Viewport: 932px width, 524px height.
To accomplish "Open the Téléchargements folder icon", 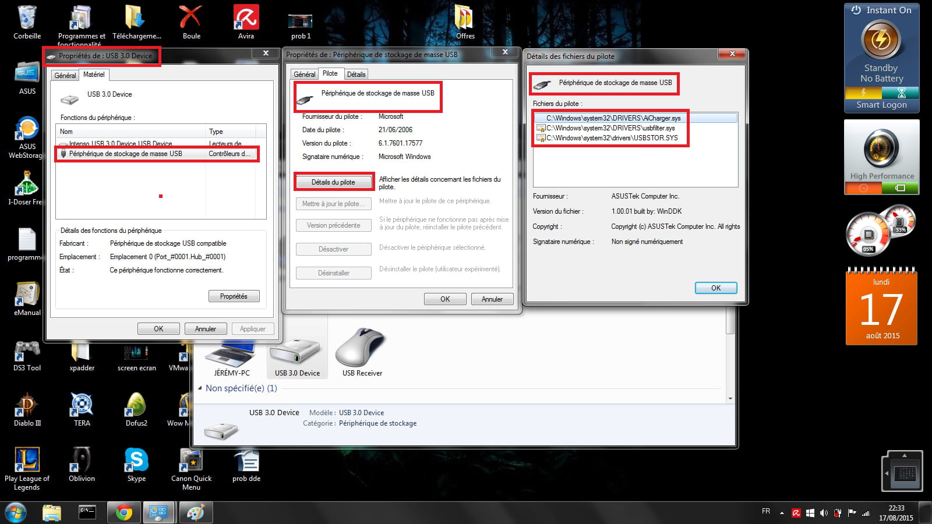I will point(137,22).
